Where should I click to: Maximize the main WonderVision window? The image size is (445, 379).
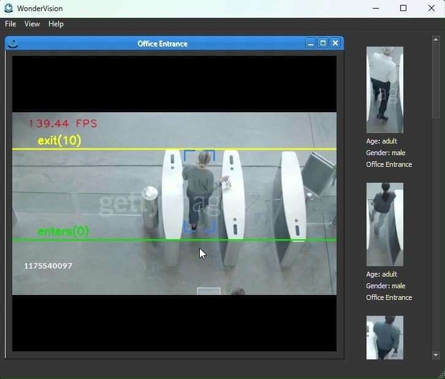tap(403, 8)
